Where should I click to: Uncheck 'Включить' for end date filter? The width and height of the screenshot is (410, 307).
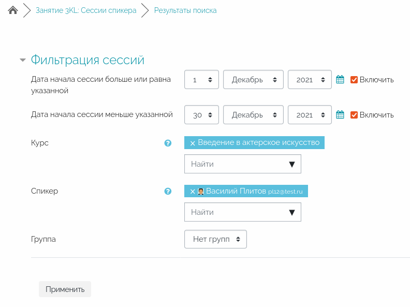[x=355, y=115]
